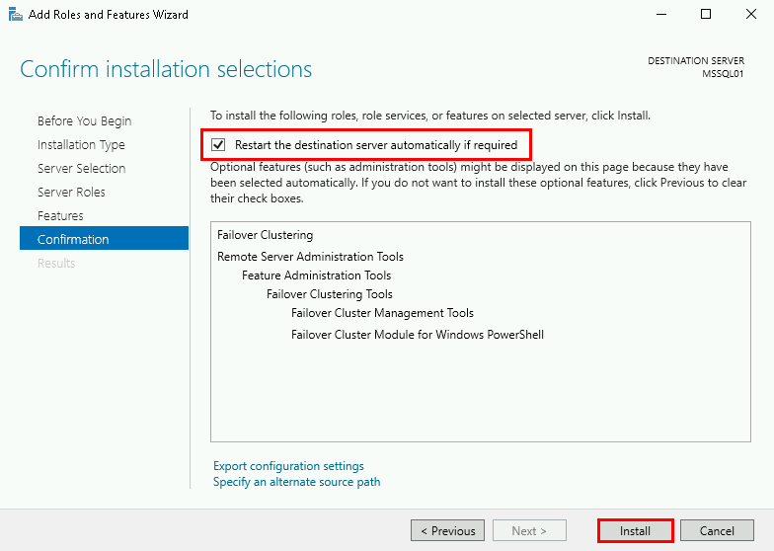The image size is (774, 551).
Task: Go to Before You Begin step
Action: (84, 121)
